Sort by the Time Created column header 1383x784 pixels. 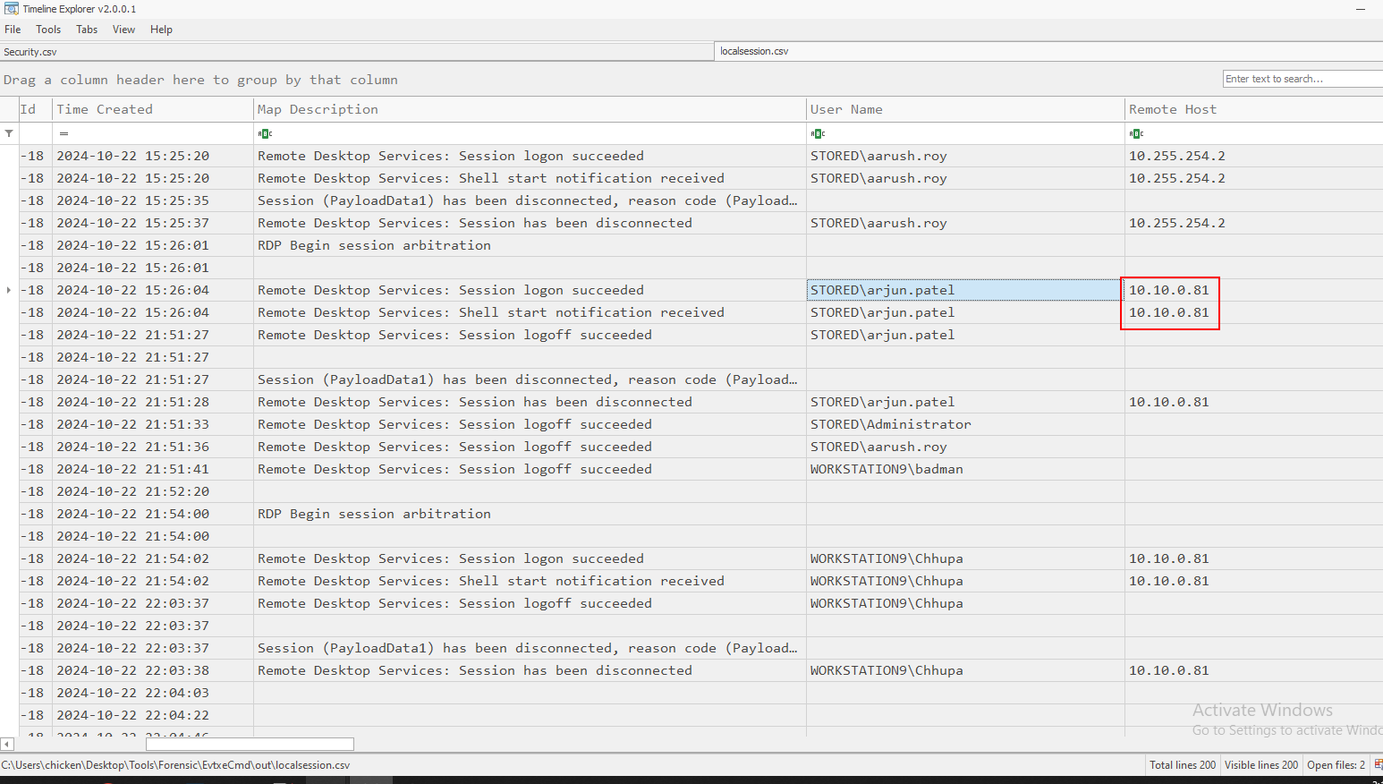105,109
